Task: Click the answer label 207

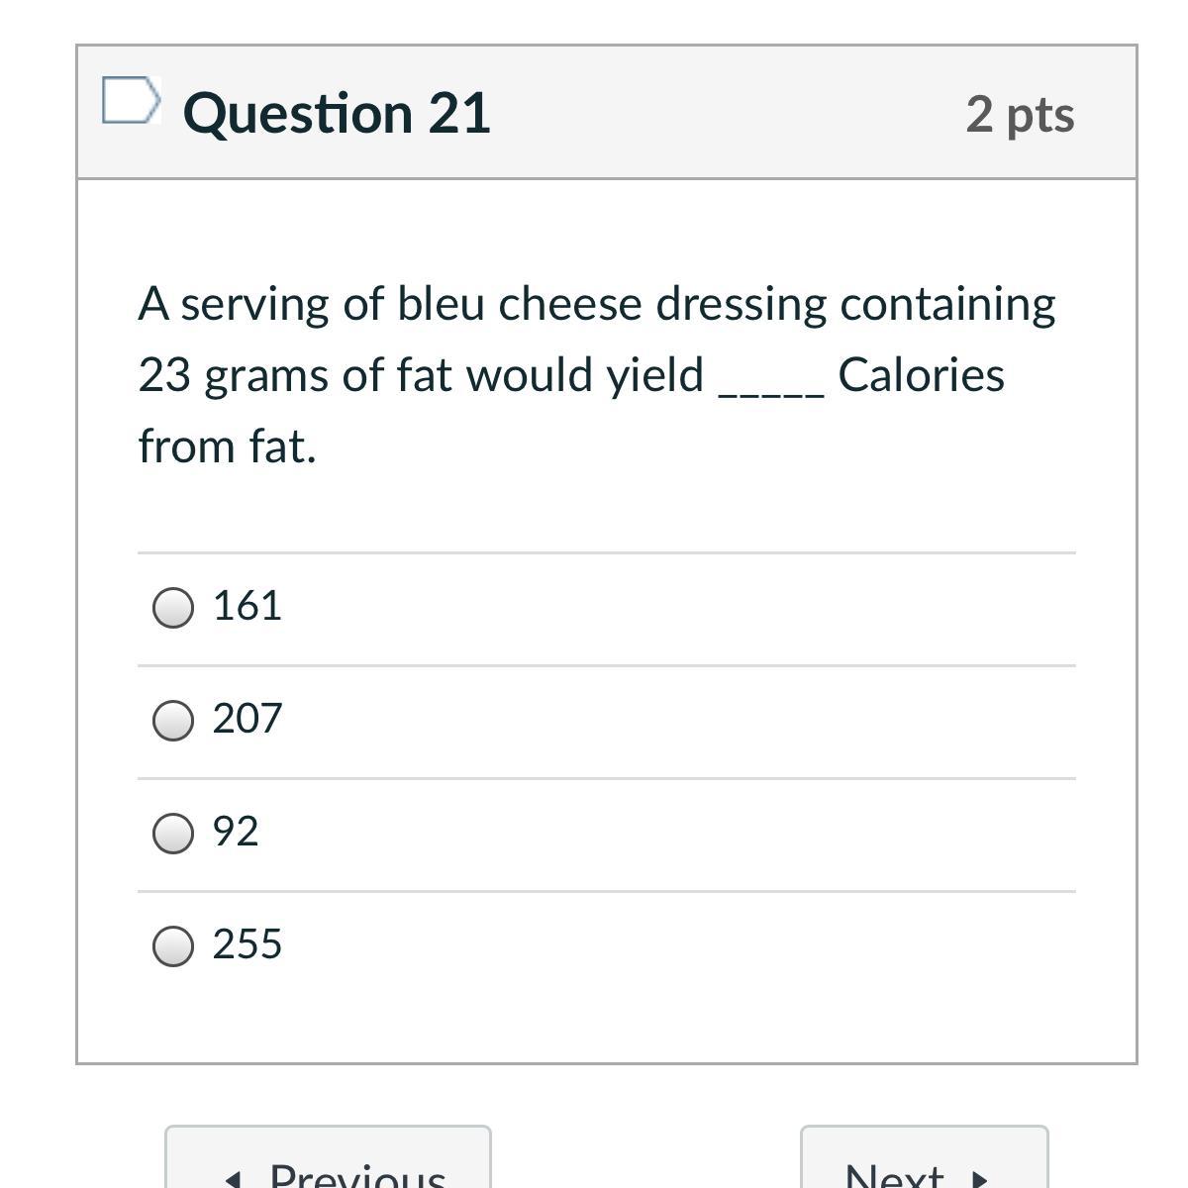Action: (x=247, y=719)
